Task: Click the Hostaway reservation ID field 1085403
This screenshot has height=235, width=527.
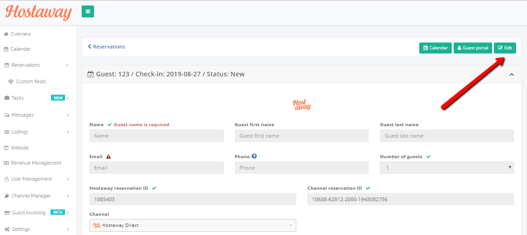Action: click(x=193, y=199)
